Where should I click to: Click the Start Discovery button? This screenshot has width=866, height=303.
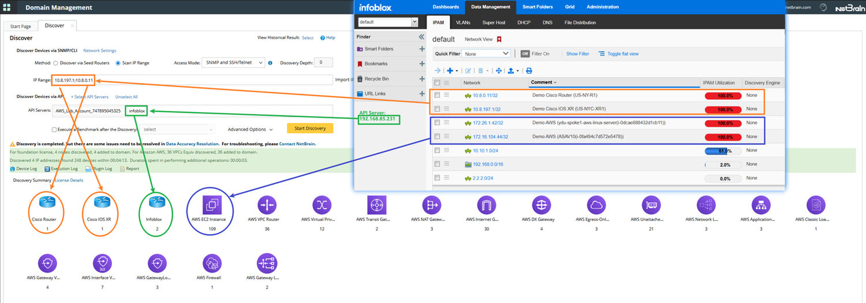pyautogui.click(x=310, y=128)
